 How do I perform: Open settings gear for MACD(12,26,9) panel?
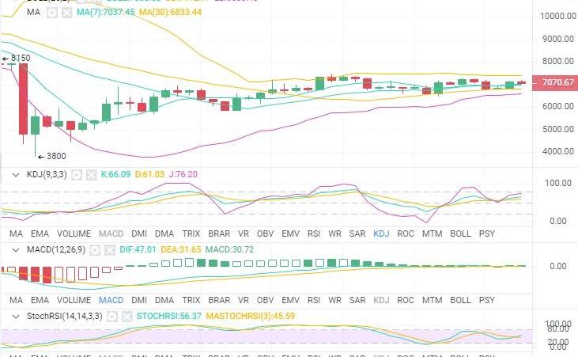tap(95, 250)
